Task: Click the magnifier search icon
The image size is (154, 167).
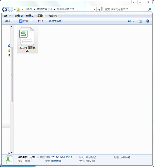Action: tap(150, 9)
